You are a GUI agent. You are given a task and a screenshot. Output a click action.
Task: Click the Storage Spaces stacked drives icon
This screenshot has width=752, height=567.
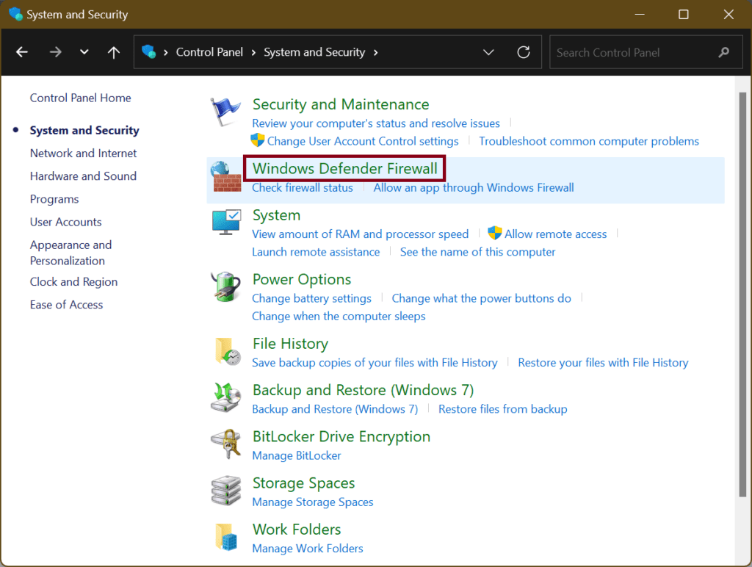(225, 490)
